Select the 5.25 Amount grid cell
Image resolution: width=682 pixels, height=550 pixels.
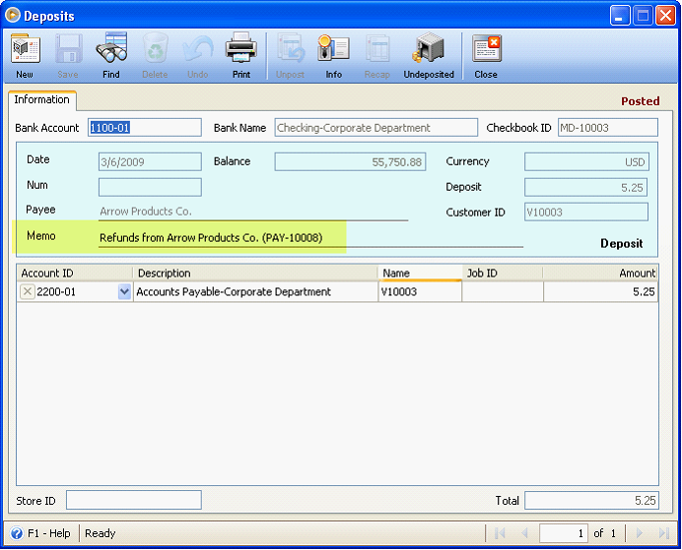[600, 291]
